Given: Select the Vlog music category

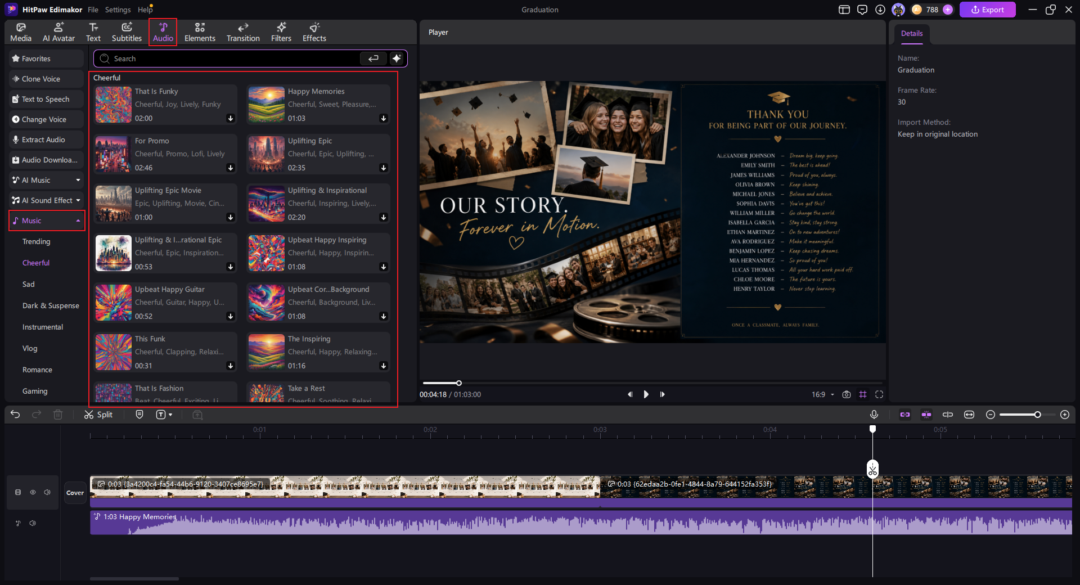Looking at the screenshot, I should point(30,348).
